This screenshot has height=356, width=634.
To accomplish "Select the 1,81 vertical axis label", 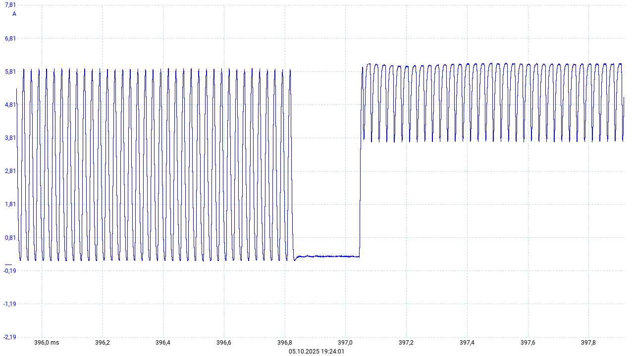I will click(10, 204).
